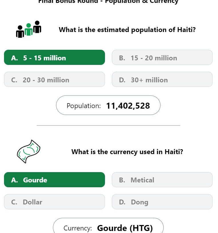218x233 pixels.
Task: Select option D. 30+ million
Action: [x=162, y=79]
